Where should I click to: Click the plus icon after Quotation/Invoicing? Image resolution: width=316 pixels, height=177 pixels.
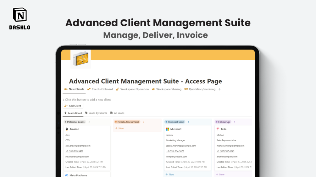point(219,89)
